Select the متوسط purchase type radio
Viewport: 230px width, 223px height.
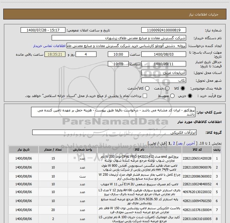coord(172,96)
